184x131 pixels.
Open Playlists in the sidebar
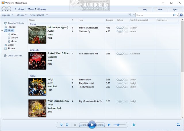pos(10,27)
